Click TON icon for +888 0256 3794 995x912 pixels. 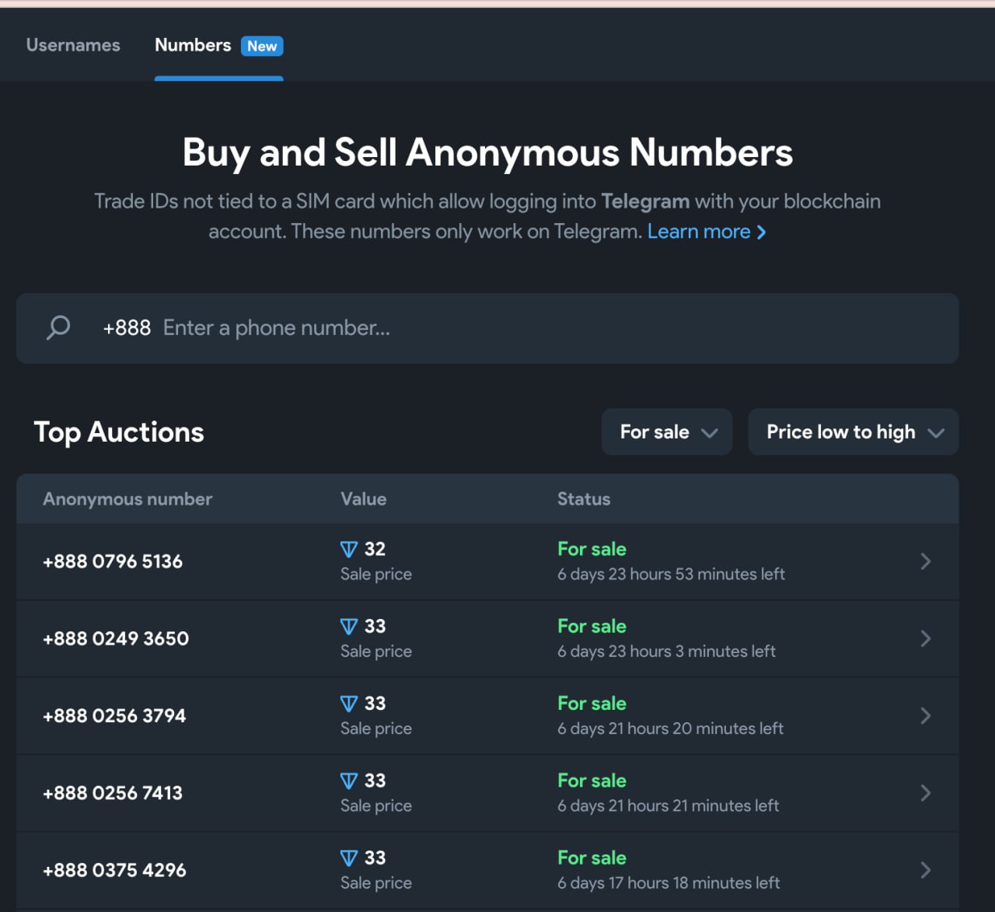(349, 704)
